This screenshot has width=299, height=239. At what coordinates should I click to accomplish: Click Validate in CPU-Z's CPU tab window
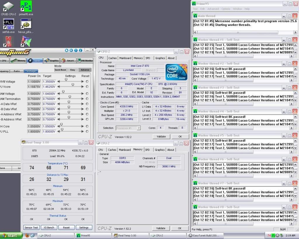click(161, 137)
